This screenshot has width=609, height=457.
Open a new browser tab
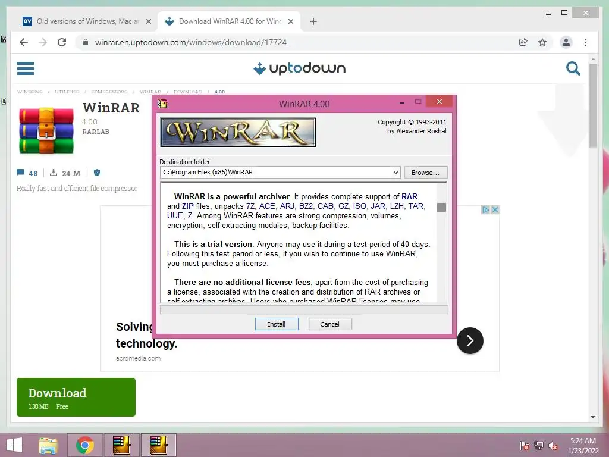click(x=313, y=21)
